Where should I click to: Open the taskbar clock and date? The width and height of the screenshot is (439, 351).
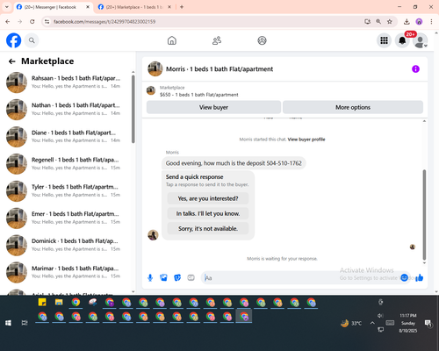click(x=408, y=323)
